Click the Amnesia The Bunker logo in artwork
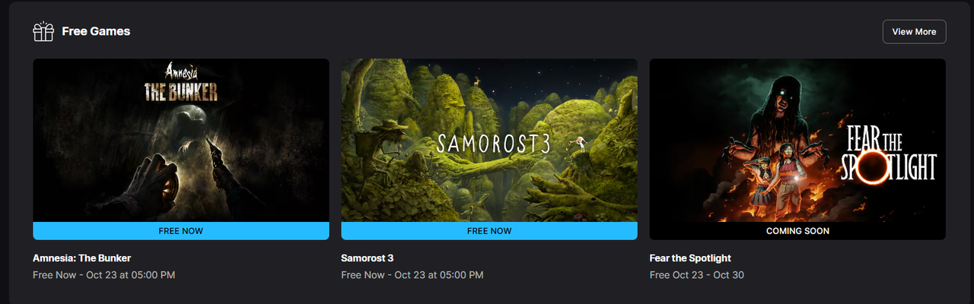The width and height of the screenshot is (974, 304). [181, 84]
